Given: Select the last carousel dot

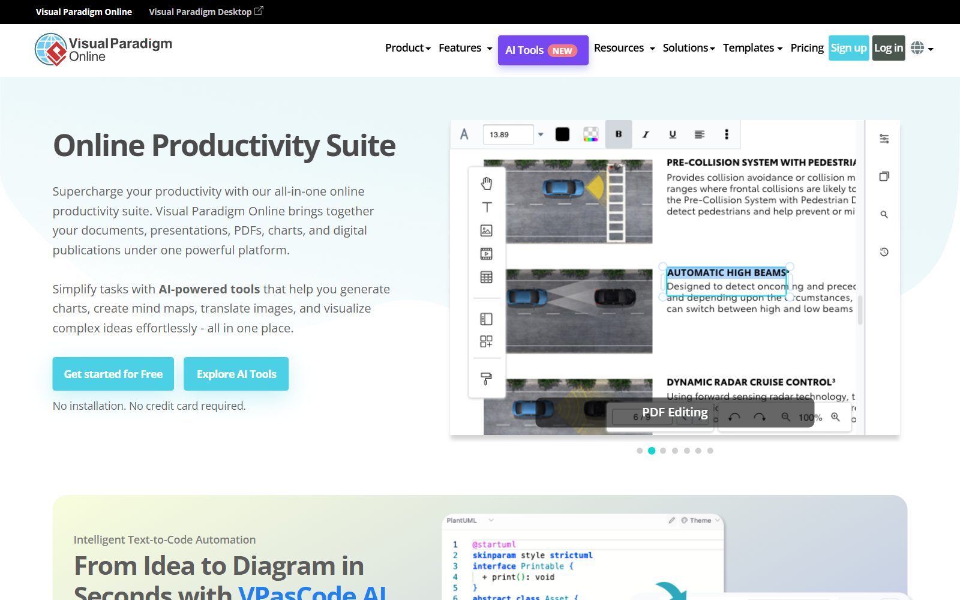Looking at the screenshot, I should point(710,451).
